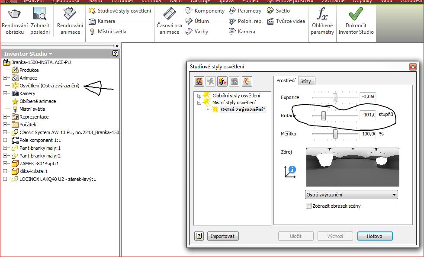This screenshot has width=424, height=257.
Task: Open Studiové styly osvětlení from ribbon
Action: pos(120,11)
